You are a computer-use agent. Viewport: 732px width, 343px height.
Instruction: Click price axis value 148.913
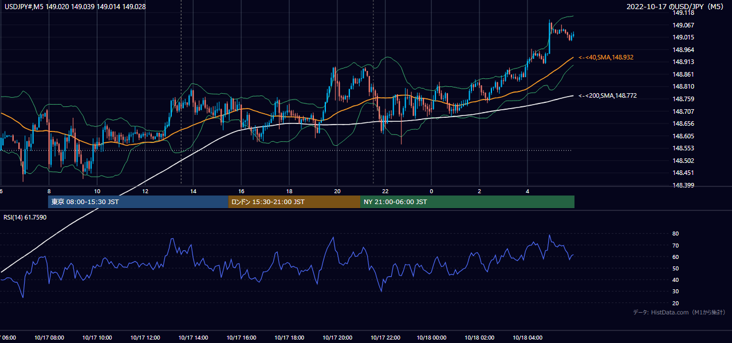pyautogui.click(x=683, y=62)
